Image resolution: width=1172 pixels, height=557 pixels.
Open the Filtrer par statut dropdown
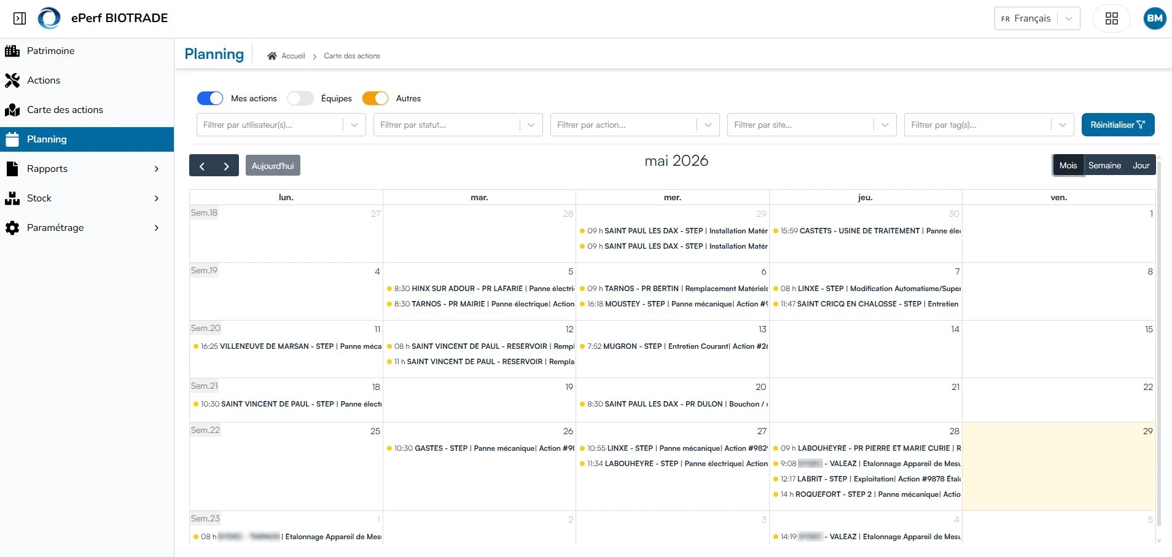(x=458, y=125)
